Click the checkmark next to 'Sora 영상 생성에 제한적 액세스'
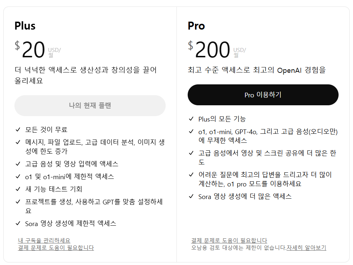The width and height of the screenshot is (353, 265). tap(17, 224)
